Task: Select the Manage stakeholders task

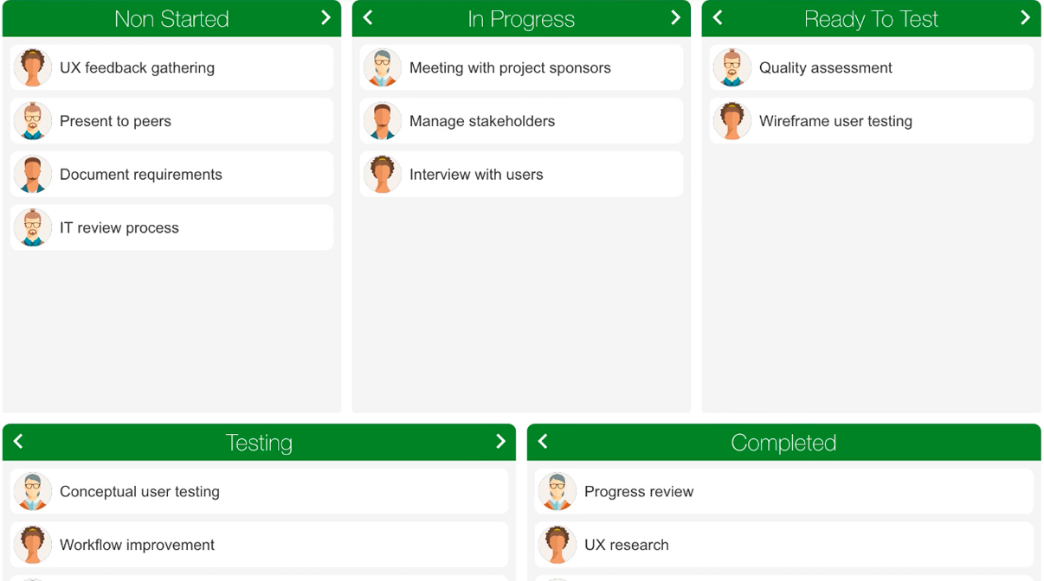Action: coord(522,121)
